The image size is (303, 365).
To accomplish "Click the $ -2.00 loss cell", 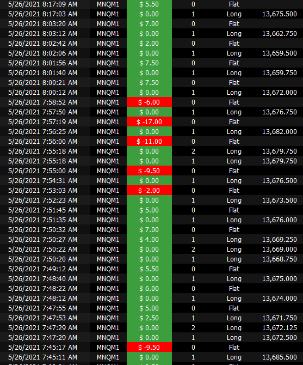I will (149, 191).
